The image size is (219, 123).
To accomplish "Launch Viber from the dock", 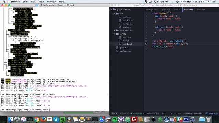I will tap(121, 119).
